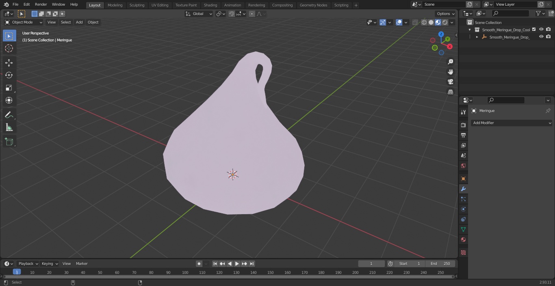Screen dimensions: 555x286
Task: Switch to the Sculpting workspace tab
Action: coord(137,5)
